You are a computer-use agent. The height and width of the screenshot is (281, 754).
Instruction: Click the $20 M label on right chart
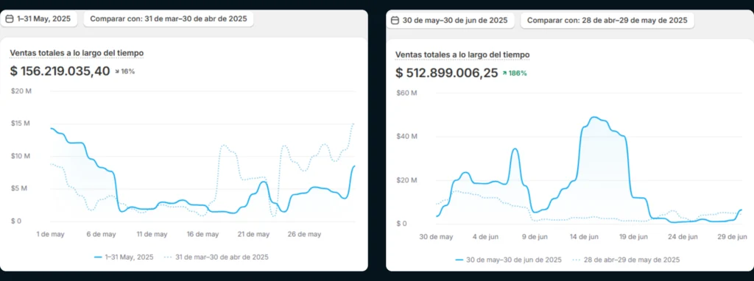(406, 180)
